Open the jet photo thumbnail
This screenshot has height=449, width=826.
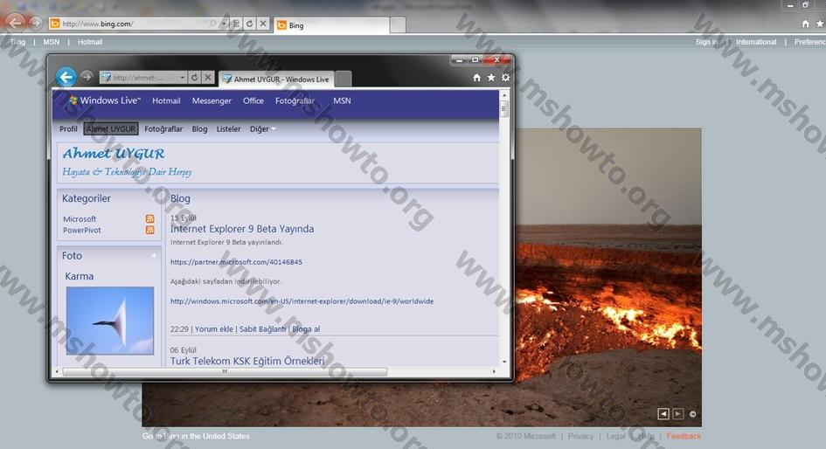tap(110, 321)
